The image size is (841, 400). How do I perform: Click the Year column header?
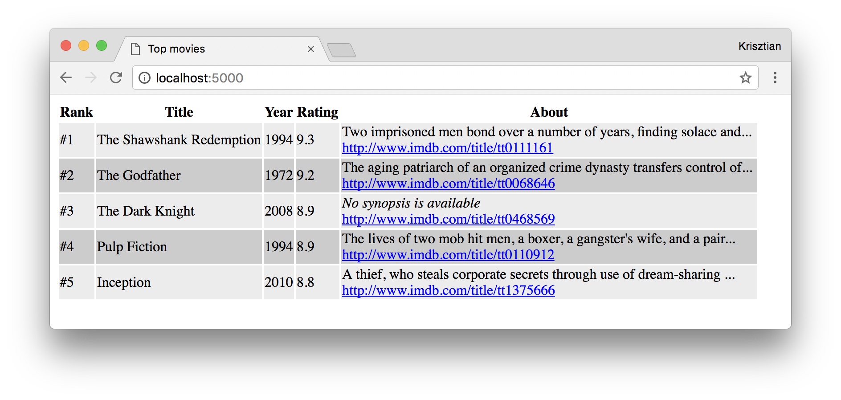(x=279, y=112)
